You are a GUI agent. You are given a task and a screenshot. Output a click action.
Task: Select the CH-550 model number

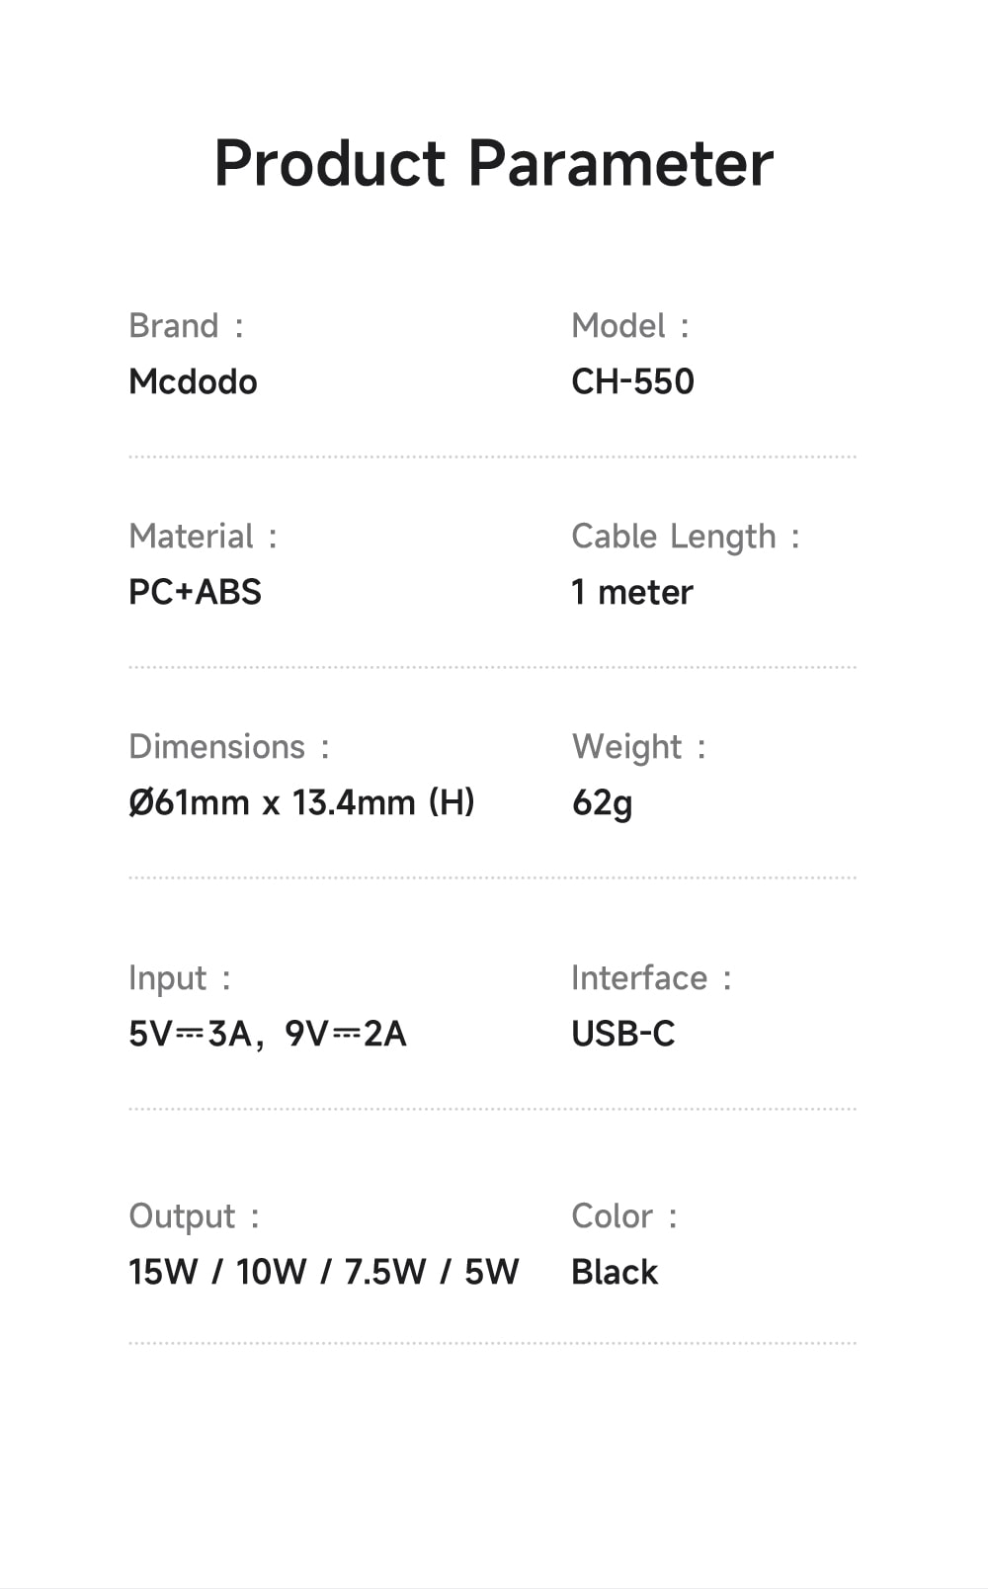(632, 381)
